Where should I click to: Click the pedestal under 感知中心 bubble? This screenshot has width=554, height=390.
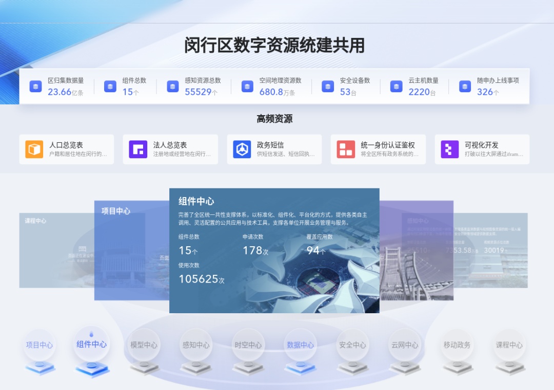pos(196,367)
